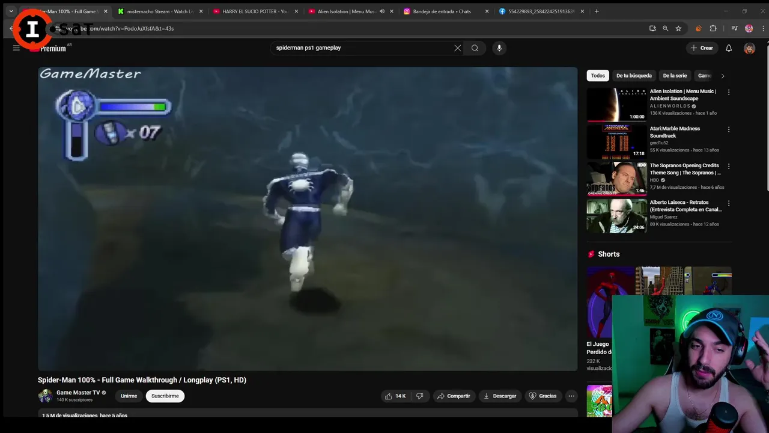Click the Crear button

click(x=702, y=48)
